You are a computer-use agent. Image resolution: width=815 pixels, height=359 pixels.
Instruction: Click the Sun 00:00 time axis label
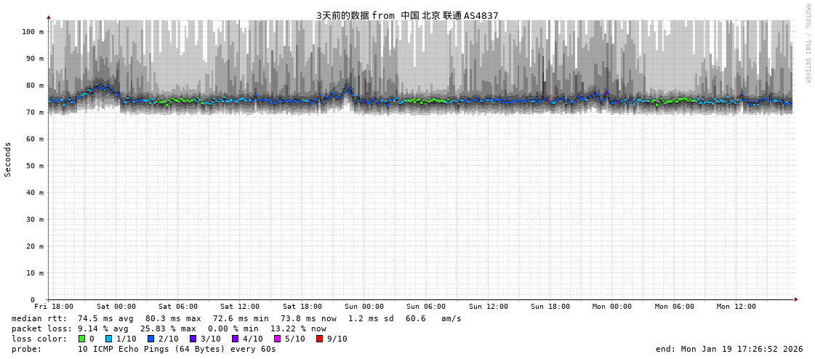pos(364,307)
